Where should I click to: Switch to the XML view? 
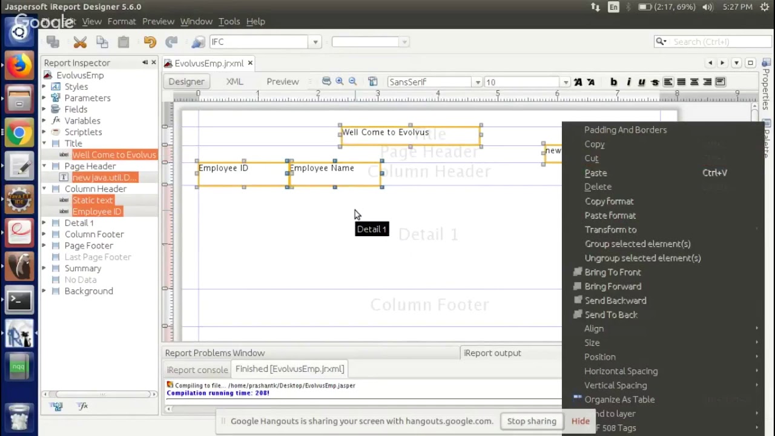[234, 82]
